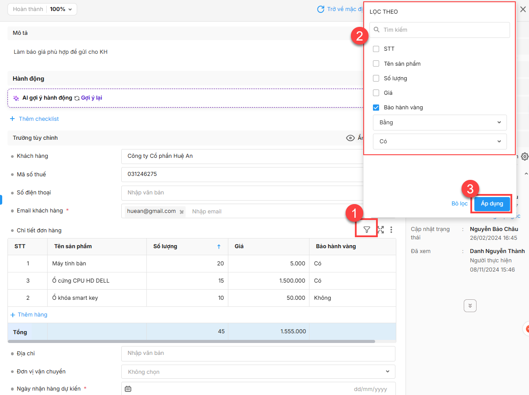This screenshot has width=529, height=395.
Task: Open the Có value dropdown
Action: (x=440, y=142)
